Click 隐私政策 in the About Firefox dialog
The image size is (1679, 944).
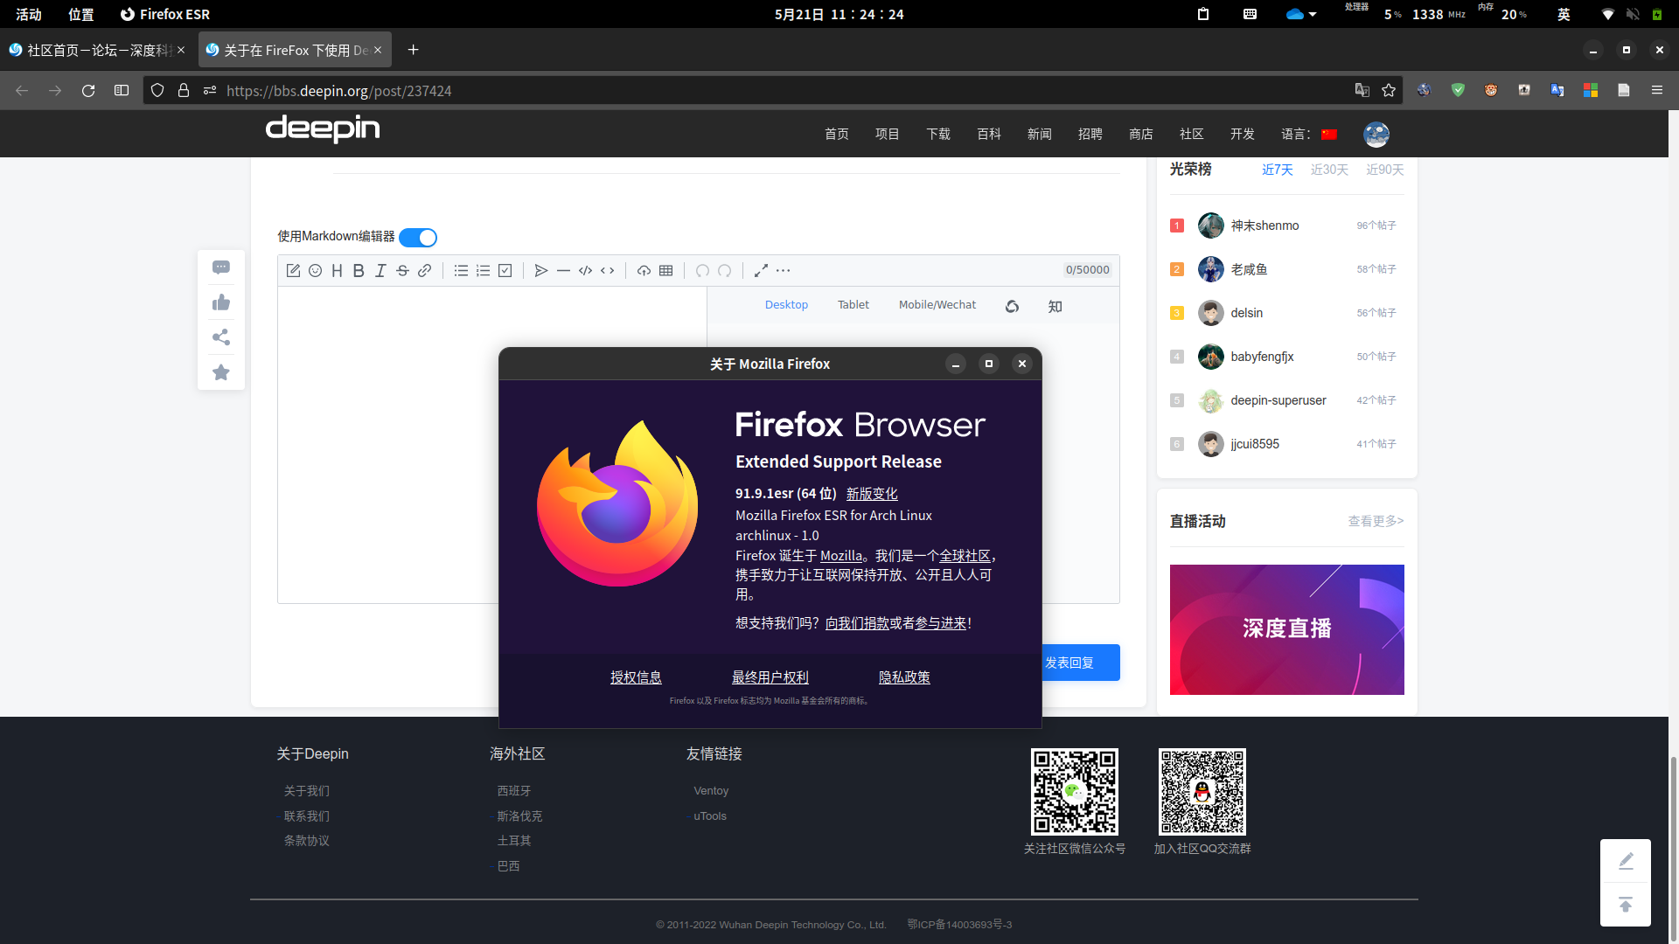(x=905, y=677)
